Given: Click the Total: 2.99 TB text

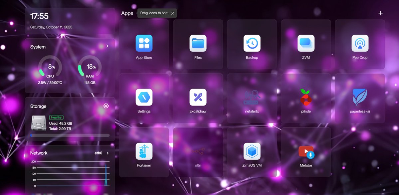Looking at the screenshot, I should 60,129.
